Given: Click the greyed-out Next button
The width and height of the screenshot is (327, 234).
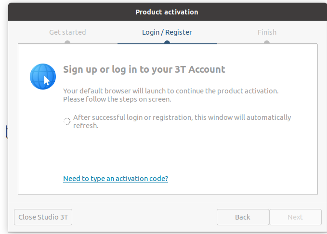Looking at the screenshot, I should click(295, 217).
